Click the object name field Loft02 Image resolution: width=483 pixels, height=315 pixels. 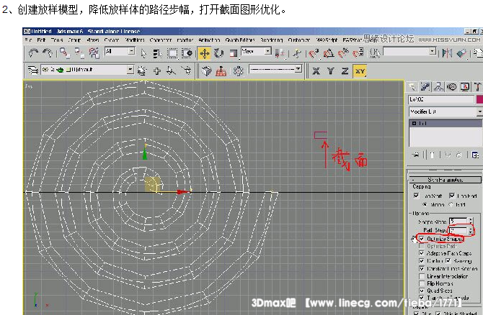coord(441,99)
